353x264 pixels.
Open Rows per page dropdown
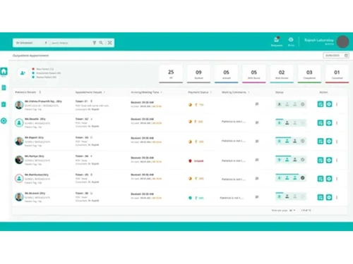pyautogui.click(x=292, y=210)
